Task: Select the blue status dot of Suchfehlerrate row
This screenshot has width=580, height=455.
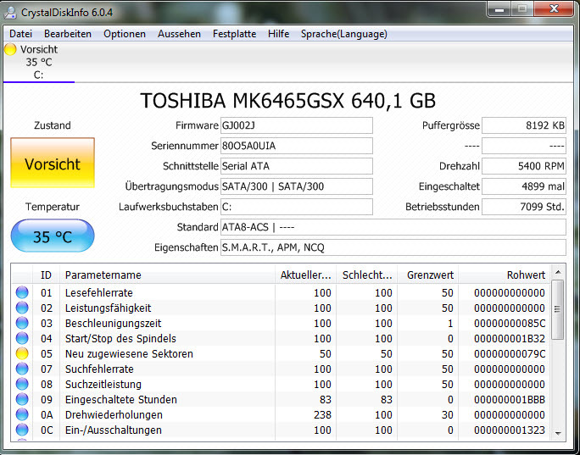Action: tap(22, 369)
